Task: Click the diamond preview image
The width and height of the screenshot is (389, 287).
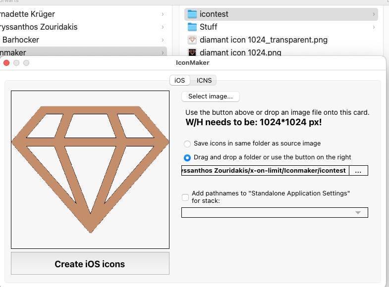Action: (90, 169)
